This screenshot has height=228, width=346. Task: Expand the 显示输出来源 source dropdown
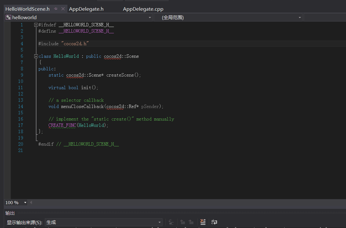pos(160,222)
